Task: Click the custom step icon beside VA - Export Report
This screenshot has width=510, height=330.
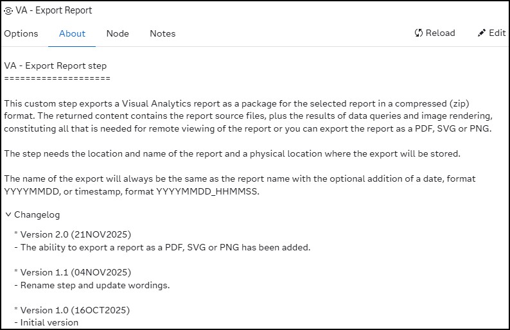Action: (x=8, y=11)
